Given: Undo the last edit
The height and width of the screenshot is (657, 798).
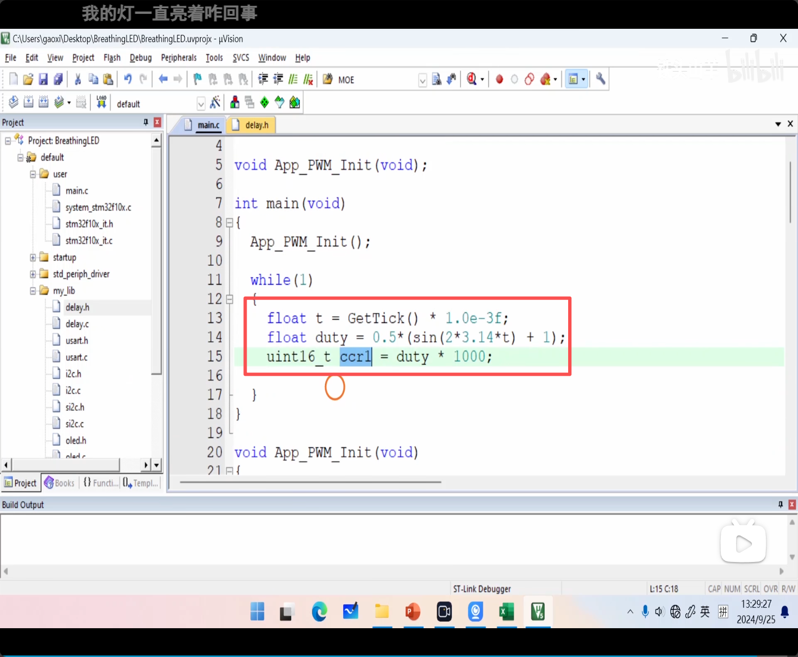Looking at the screenshot, I should click(x=128, y=79).
